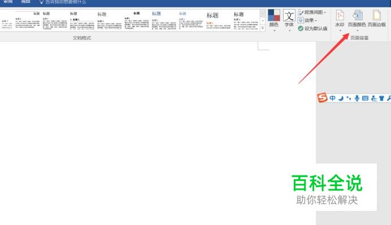This screenshot has height=225, width=391.
Task: Click the Sogou S logo icon
Action: pyautogui.click(x=322, y=98)
